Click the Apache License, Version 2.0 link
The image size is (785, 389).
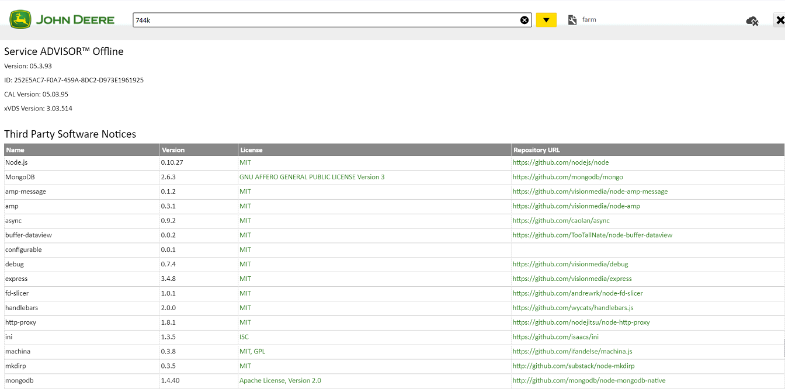pyautogui.click(x=280, y=380)
